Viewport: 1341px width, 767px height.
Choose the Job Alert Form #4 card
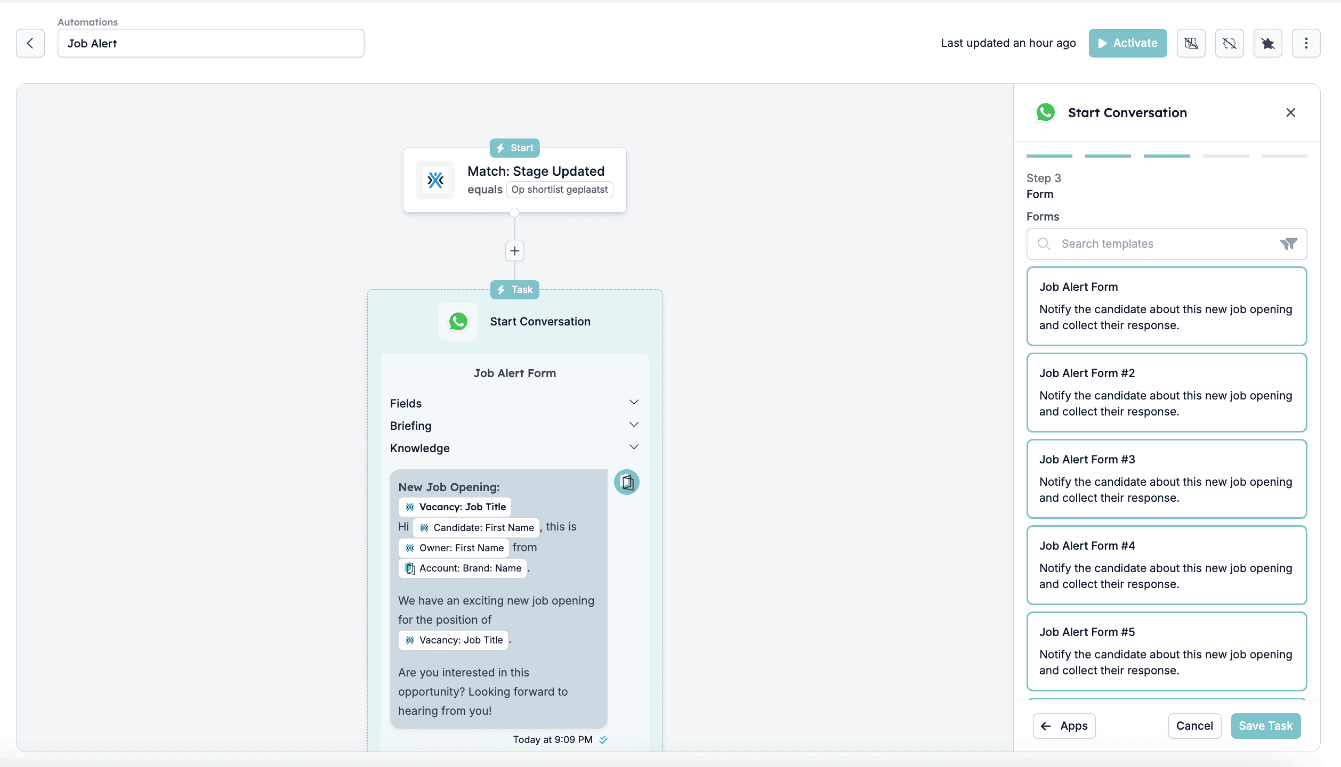point(1166,565)
